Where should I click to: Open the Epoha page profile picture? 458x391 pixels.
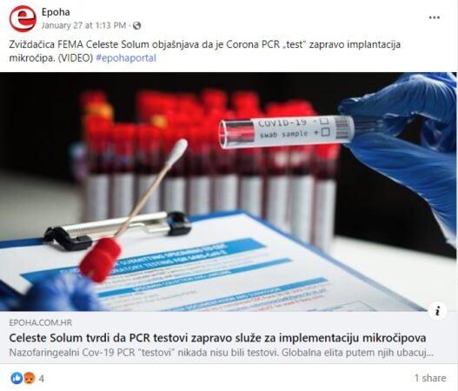(23, 19)
